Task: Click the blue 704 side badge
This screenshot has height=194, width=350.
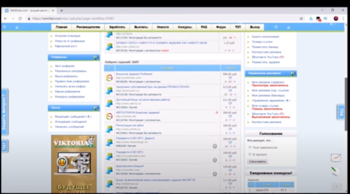Action: pyautogui.click(x=341, y=112)
